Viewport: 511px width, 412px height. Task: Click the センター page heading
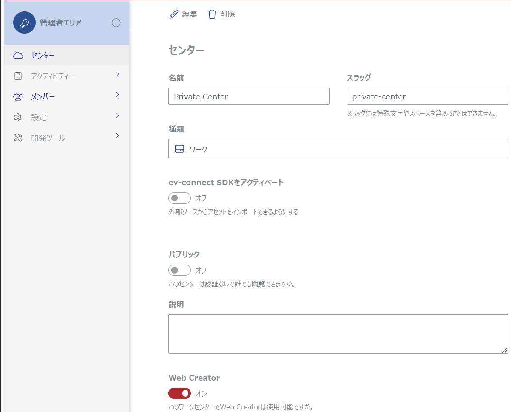coord(187,50)
